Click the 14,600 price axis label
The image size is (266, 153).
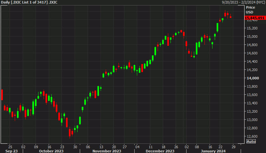tap(252, 53)
